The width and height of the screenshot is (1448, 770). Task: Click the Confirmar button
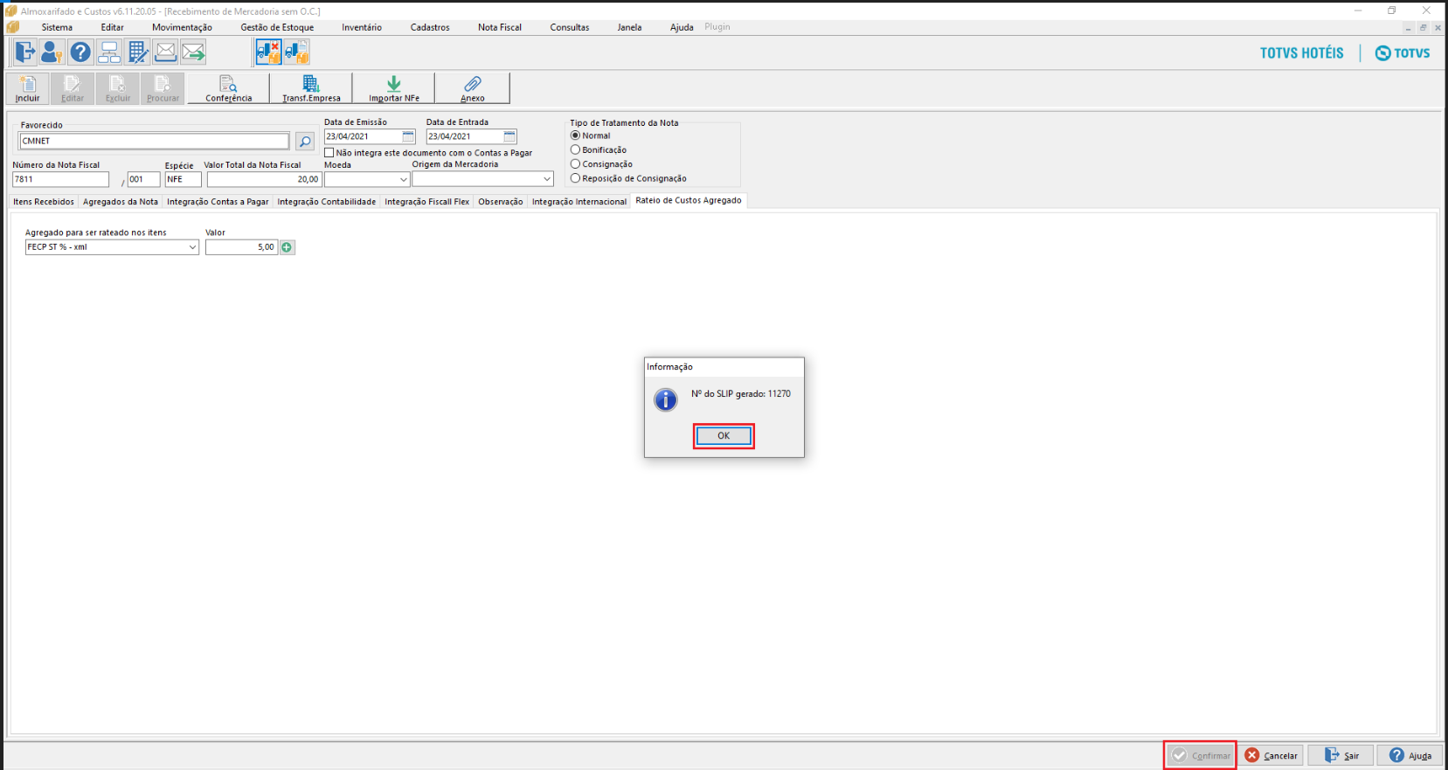click(x=1201, y=755)
